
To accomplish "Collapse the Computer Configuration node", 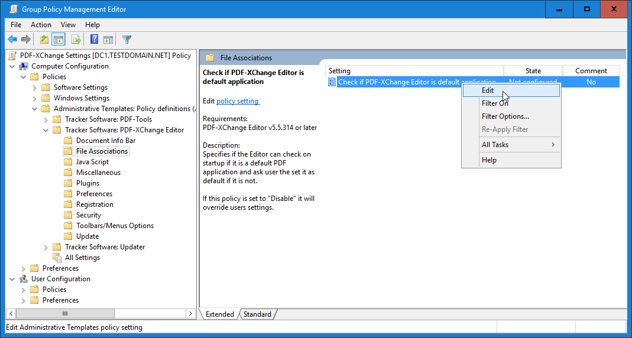I will [x=12, y=66].
